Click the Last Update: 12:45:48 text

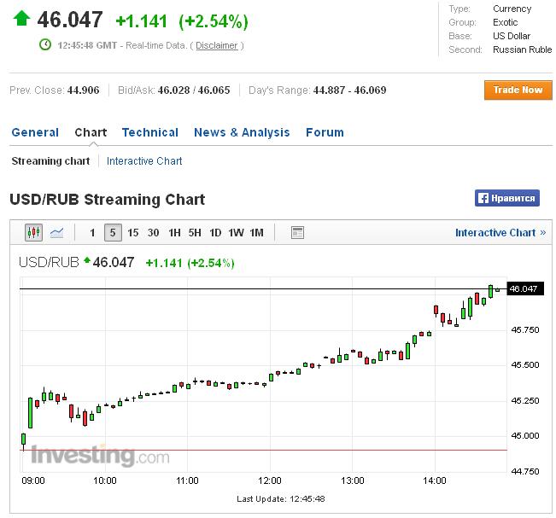click(281, 499)
